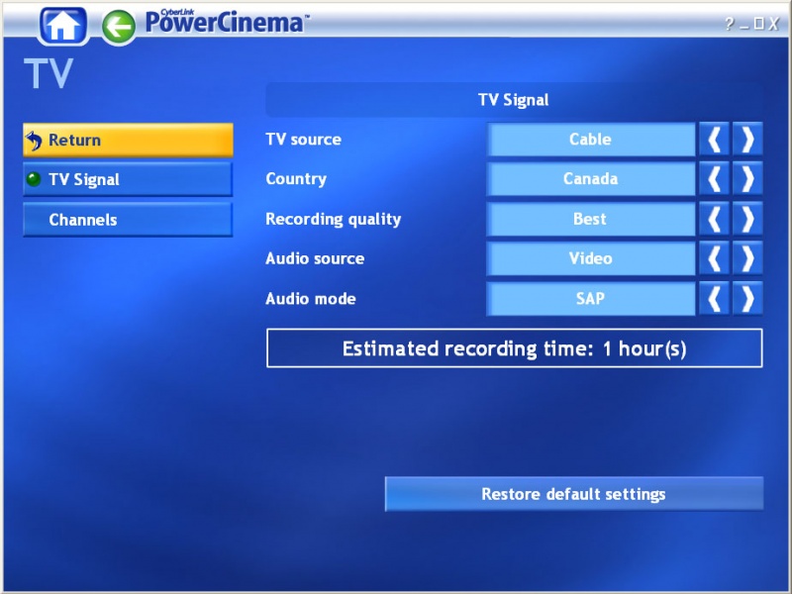Select the Audio mode field showing SAP
This screenshot has height=594, width=792.
click(590, 298)
